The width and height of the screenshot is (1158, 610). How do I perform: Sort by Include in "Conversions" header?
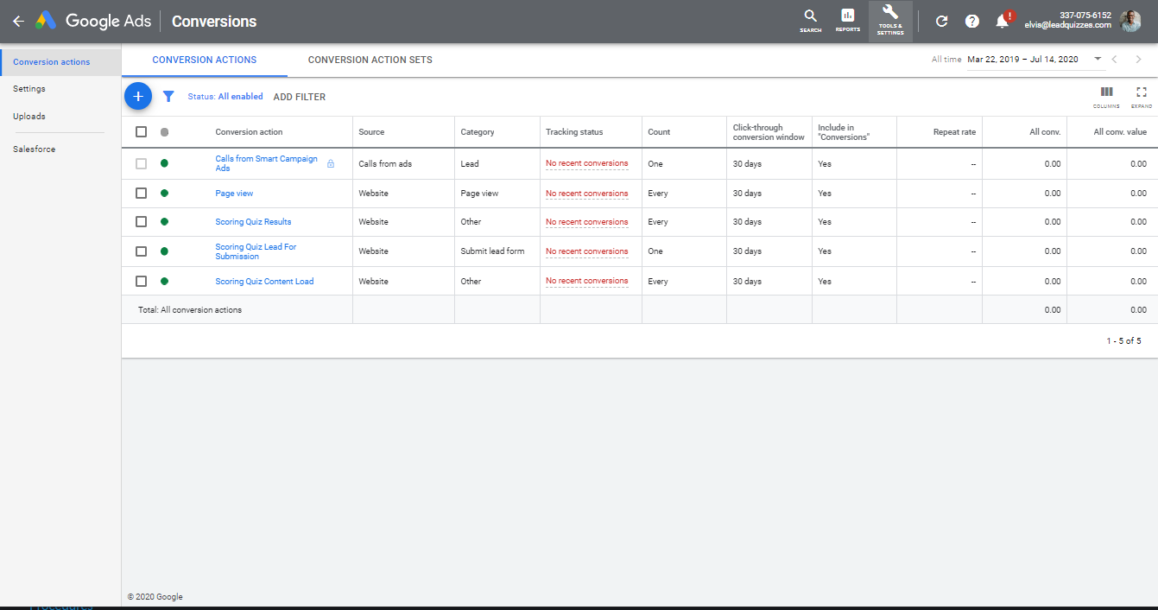click(x=844, y=132)
